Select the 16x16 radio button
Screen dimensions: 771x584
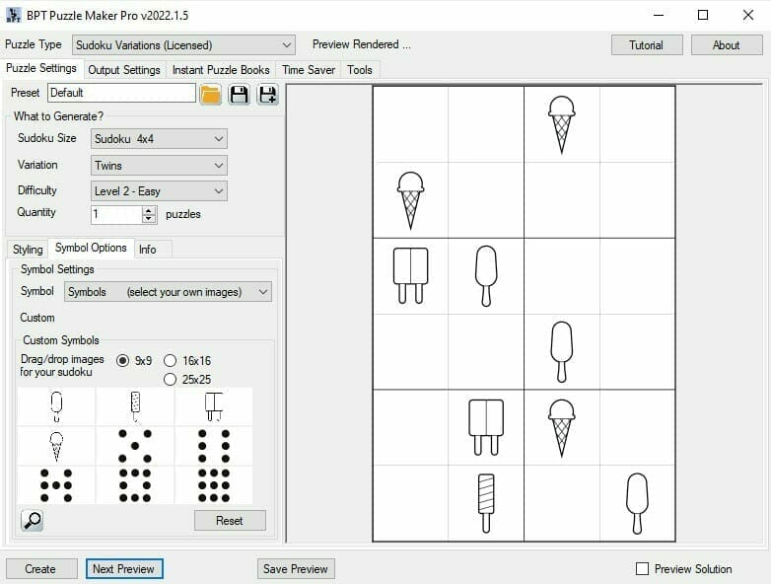(170, 361)
